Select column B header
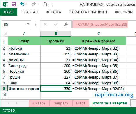136x114 pixels. pyautogui.click(x=56, y=34)
